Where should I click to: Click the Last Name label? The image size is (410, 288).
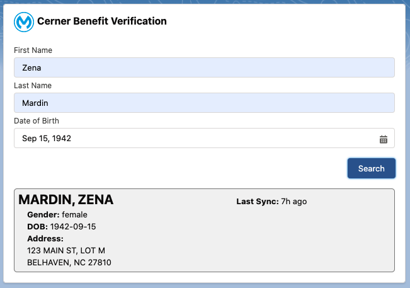[33, 86]
